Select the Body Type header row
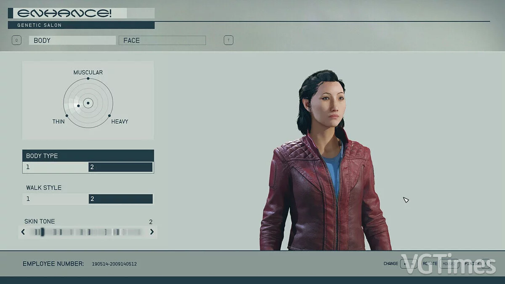This screenshot has width=505, height=284. [x=88, y=156]
